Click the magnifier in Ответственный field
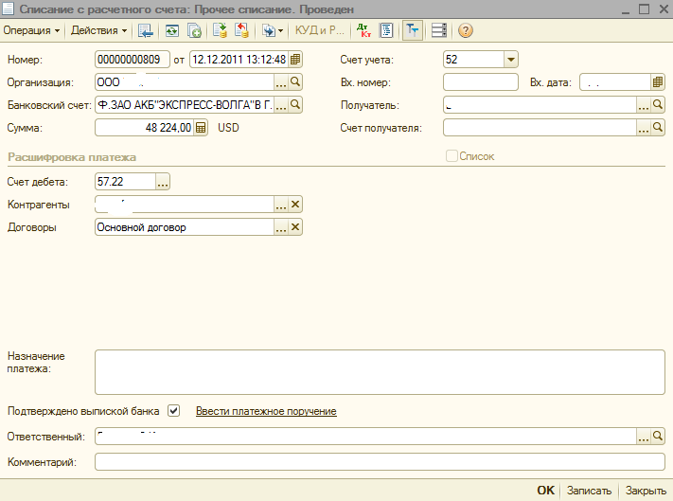Screen dimensions: 673x501 [657, 437]
